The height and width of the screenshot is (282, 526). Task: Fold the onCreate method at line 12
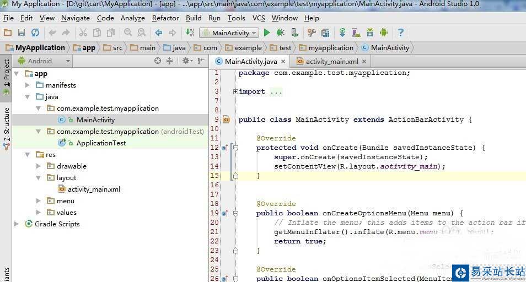pos(236,148)
